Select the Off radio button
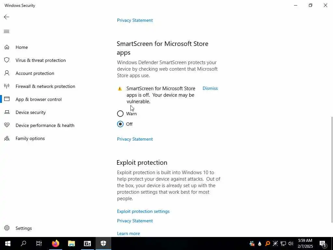 click(120, 124)
